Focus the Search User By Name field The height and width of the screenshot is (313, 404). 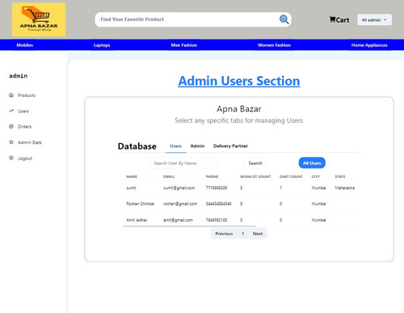pos(183,163)
